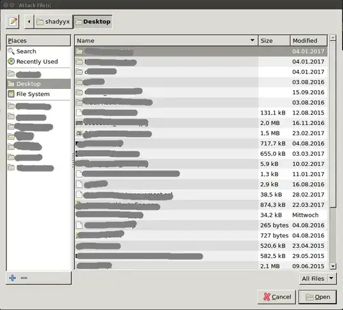Remove bookmark with the minus button
The image size is (343, 310).
24,278
